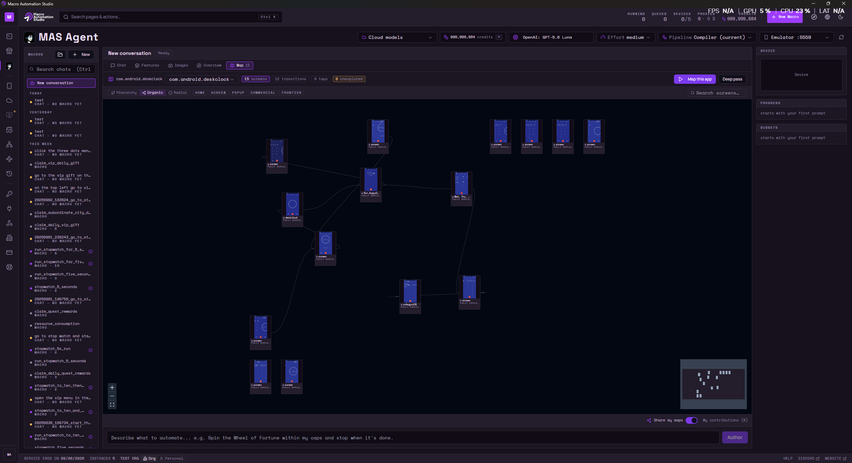
Task: Open the Website link in status bar
Action: tap(835, 458)
